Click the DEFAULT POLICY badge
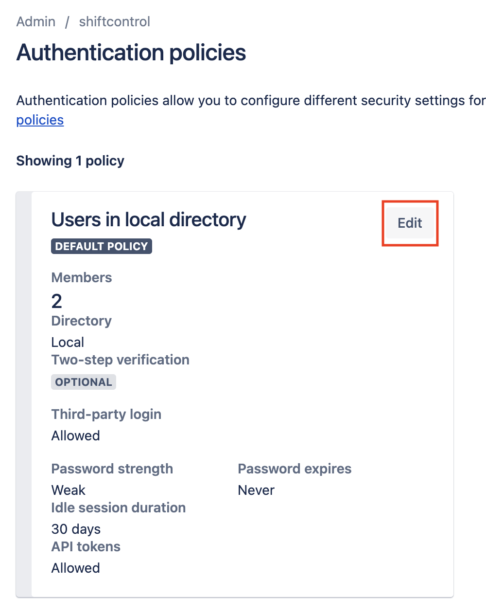 point(102,246)
